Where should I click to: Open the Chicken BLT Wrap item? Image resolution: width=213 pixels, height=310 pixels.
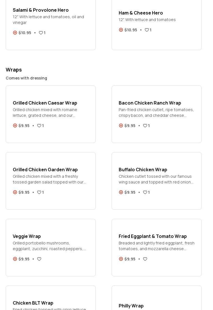(x=33, y=303)
